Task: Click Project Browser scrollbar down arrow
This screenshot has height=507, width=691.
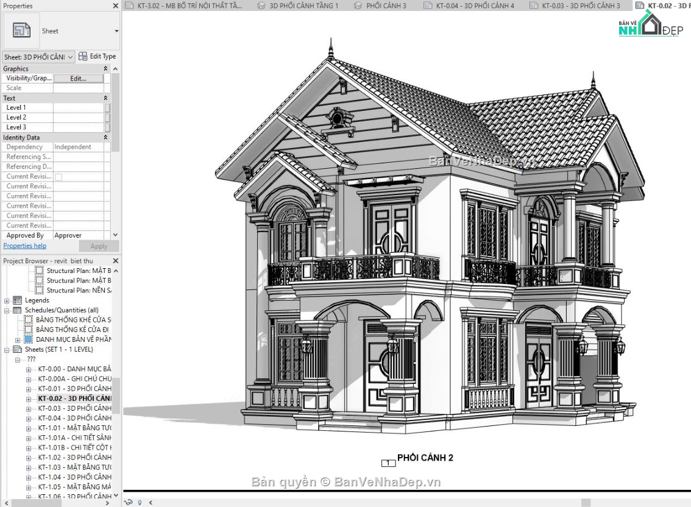Action: click(x=115, y=495)
